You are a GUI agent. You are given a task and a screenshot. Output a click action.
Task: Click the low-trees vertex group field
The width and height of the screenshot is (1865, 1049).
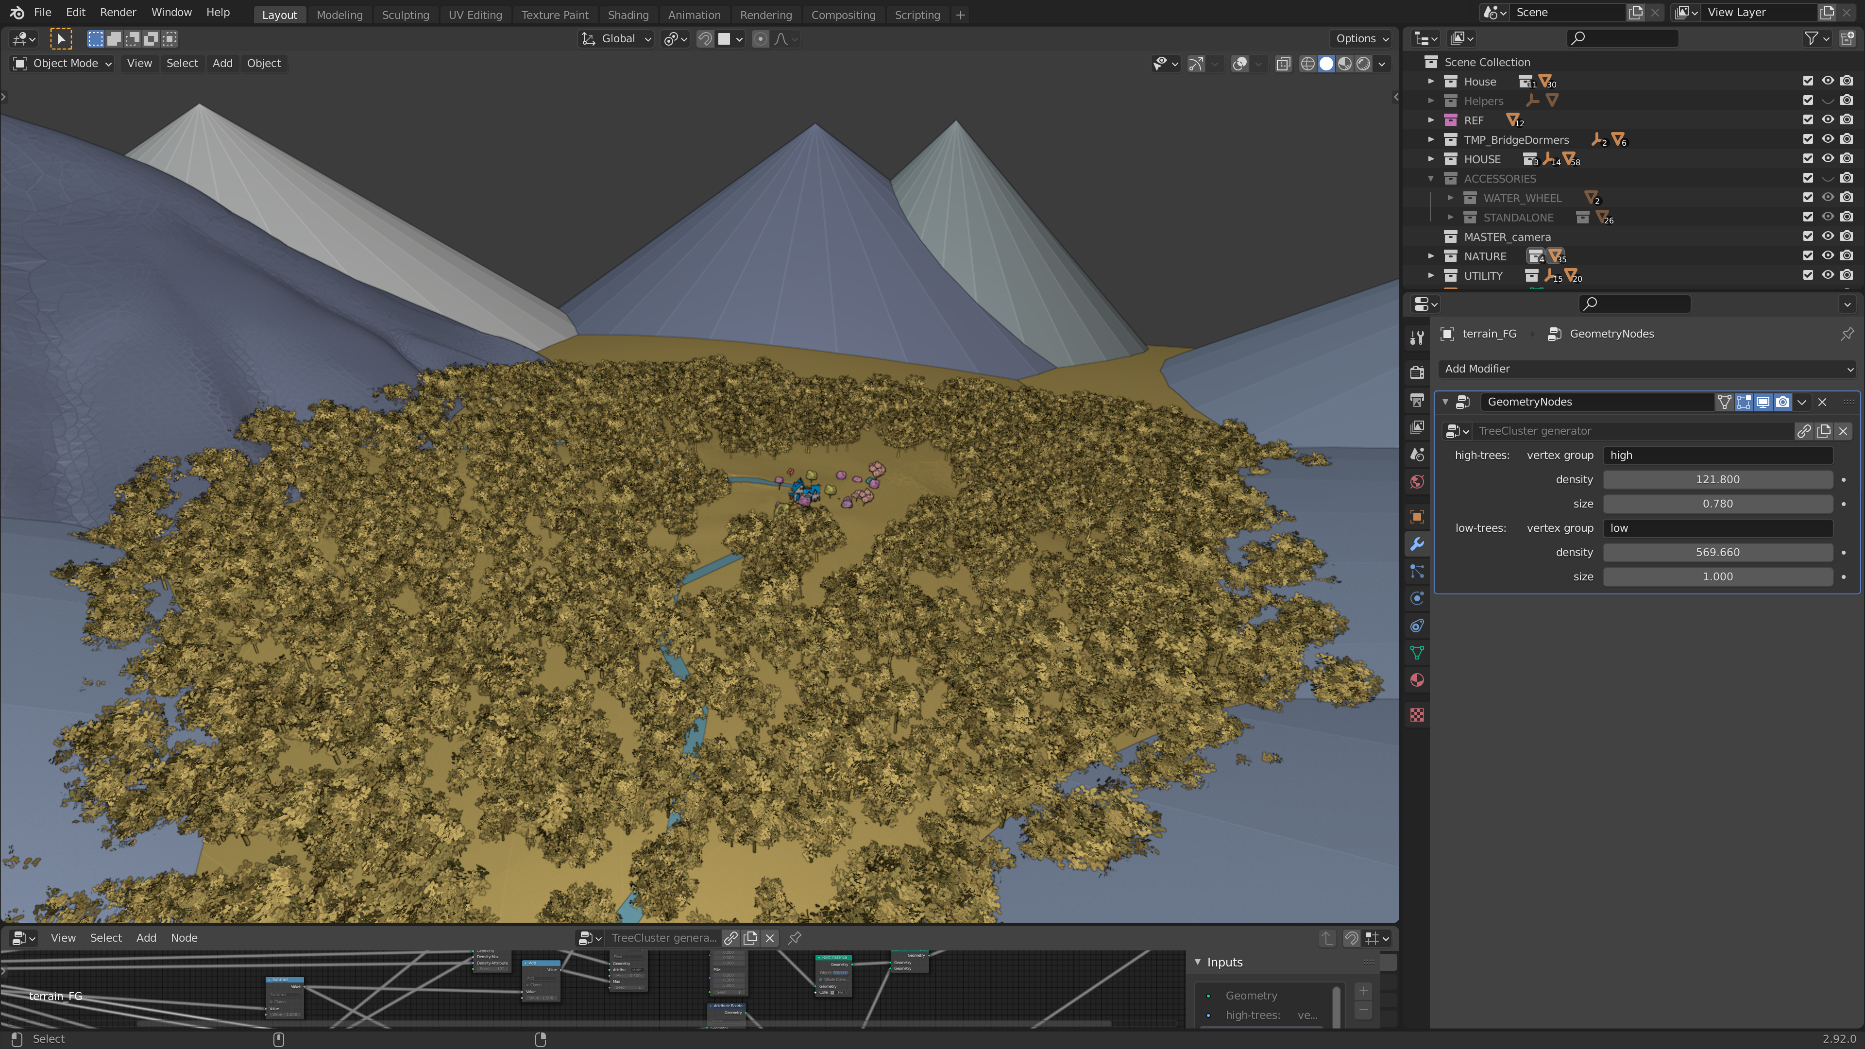(1717, 528)
